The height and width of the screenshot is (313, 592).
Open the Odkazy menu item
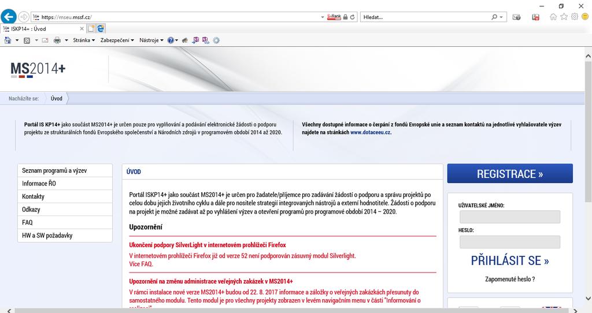(65, 209)
